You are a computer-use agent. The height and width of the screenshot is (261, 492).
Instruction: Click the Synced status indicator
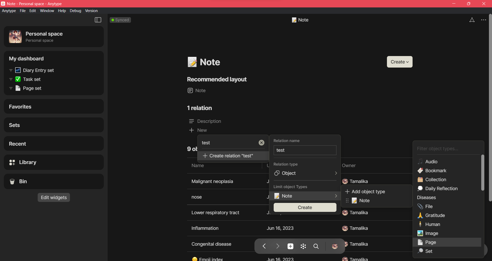click(120, 20)
